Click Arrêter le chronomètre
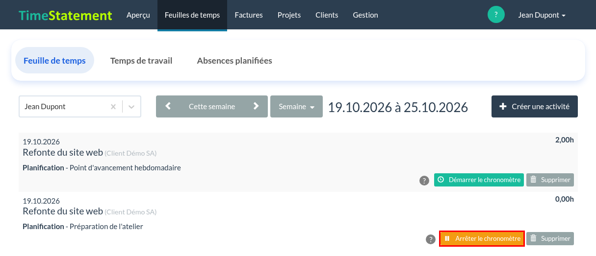This screenshot has height=256, width=596. point(482,238)
